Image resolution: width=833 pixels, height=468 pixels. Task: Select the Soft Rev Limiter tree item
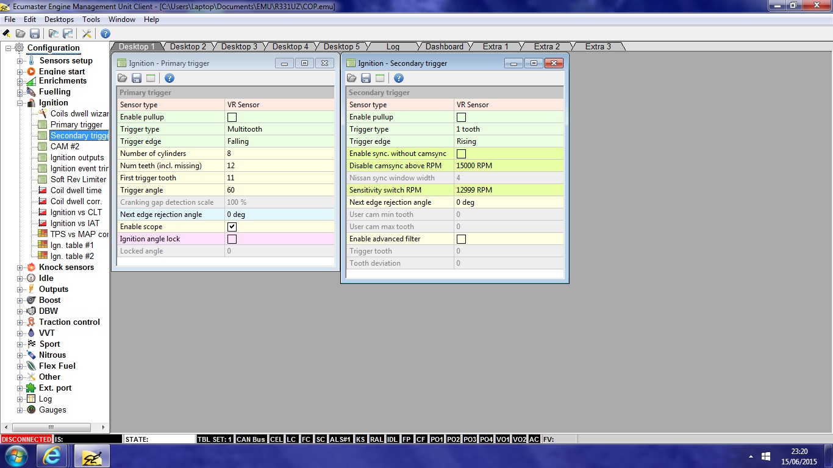point(78,179)
